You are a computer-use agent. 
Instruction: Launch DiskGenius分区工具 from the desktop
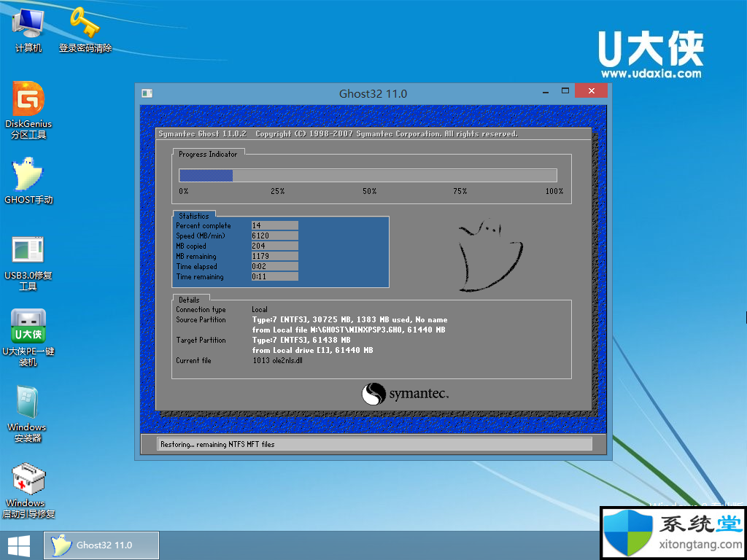[x=28, y=110]
